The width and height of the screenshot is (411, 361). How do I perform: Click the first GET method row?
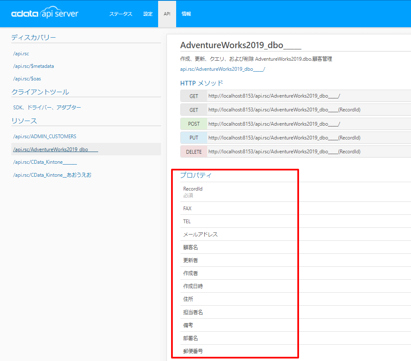tap(295, 96)
